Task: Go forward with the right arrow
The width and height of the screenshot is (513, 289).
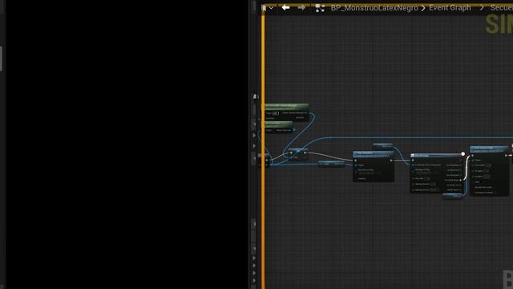Action: pyautogui.click(x=301, y=7)
